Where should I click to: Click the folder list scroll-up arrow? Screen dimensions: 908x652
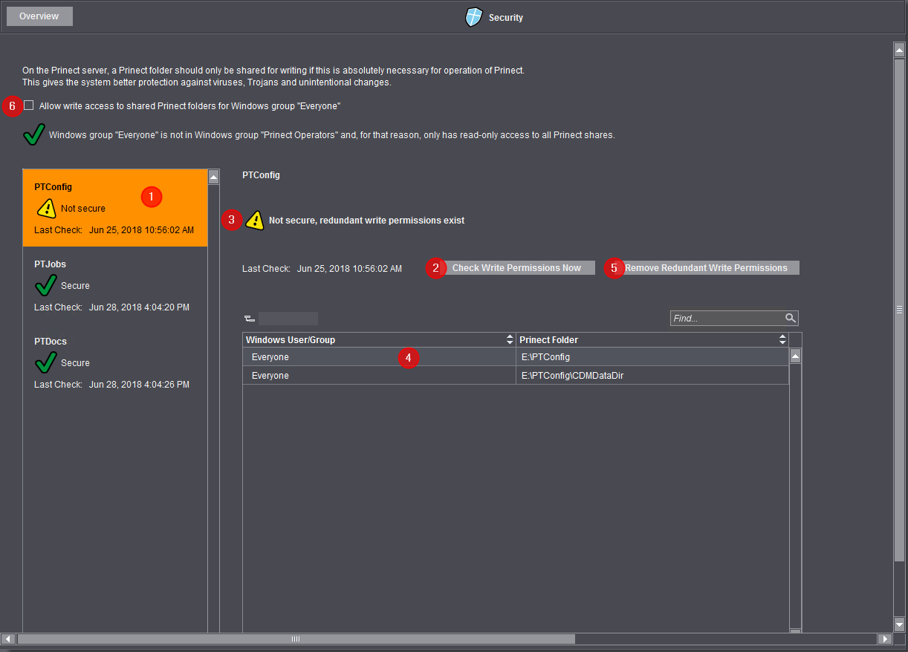[214, 177]
